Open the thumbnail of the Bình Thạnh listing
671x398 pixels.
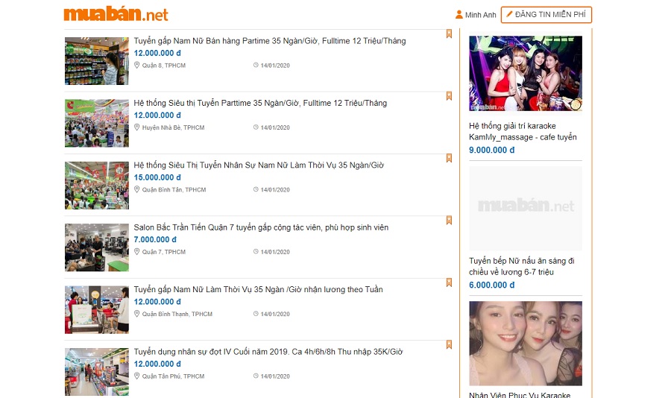[97, 309]
